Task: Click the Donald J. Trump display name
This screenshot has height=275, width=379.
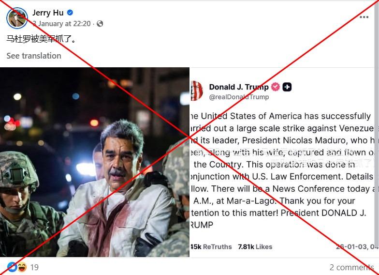Action: coord(238,87)
